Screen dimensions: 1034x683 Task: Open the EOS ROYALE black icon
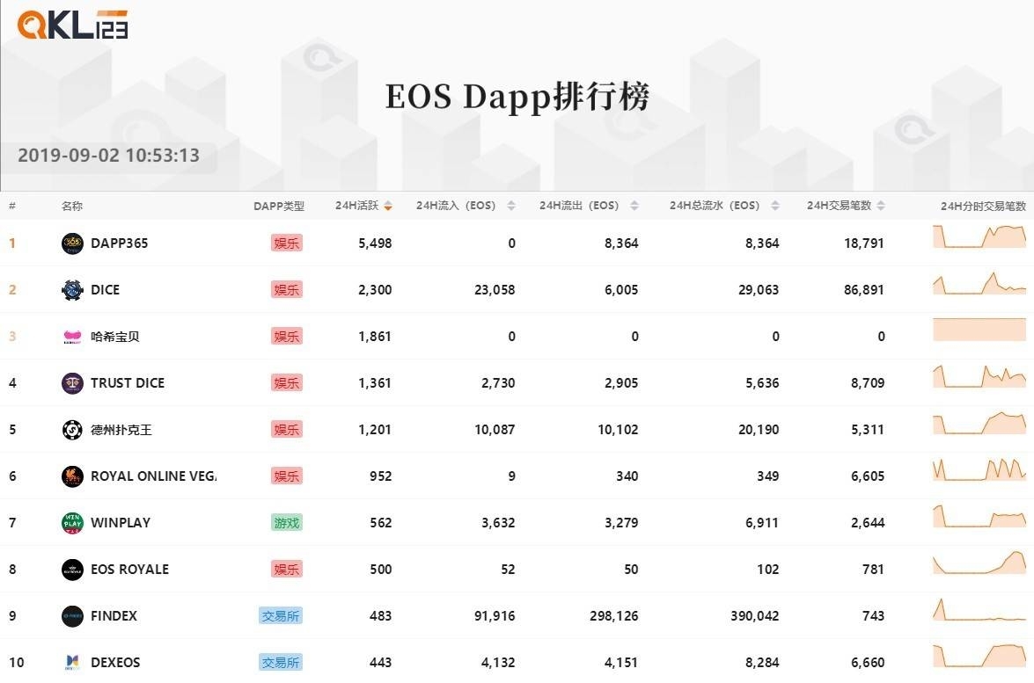[x=72, y=570]
